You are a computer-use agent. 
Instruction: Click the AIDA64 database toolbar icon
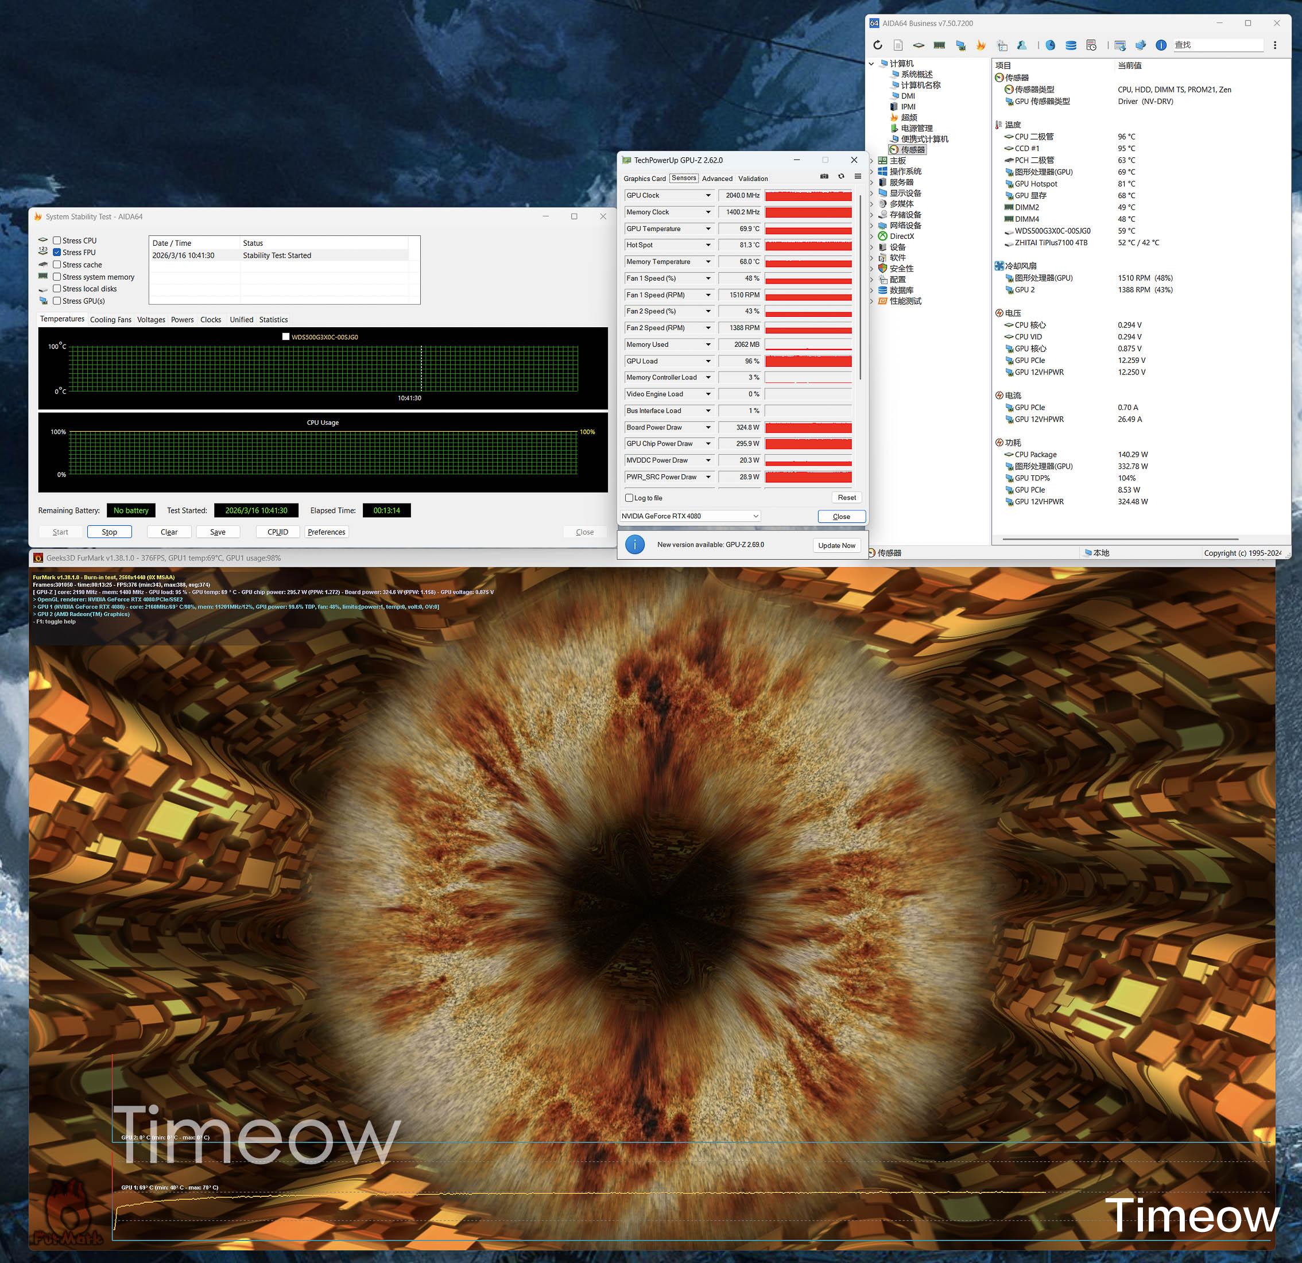[x=1071, y=45]
